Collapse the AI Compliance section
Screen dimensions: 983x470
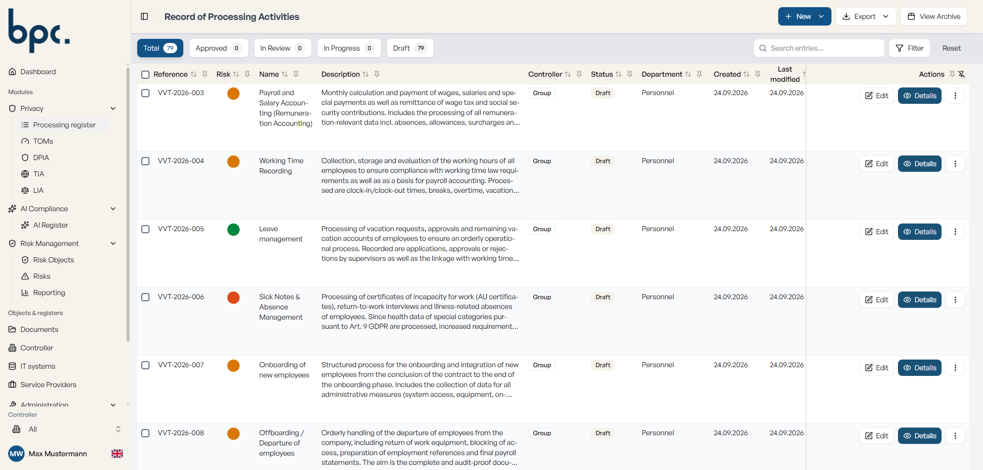tap(113, 209)
